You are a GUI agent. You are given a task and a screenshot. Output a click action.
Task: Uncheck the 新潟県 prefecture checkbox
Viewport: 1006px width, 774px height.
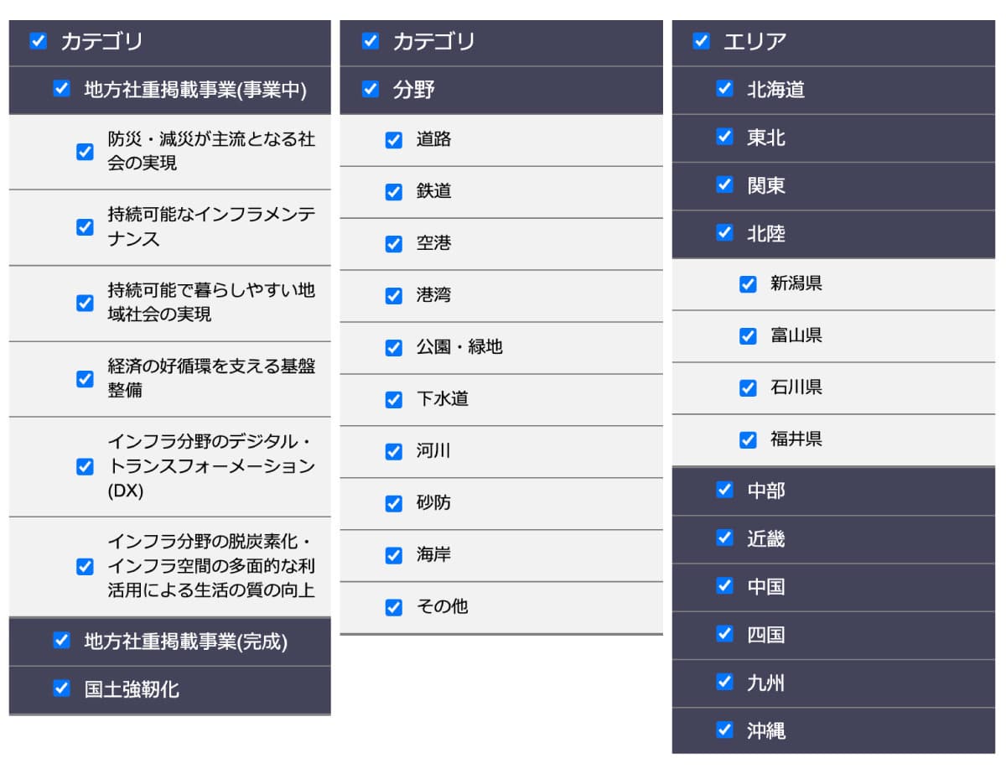pyautogui.click(x=748, y=284)
